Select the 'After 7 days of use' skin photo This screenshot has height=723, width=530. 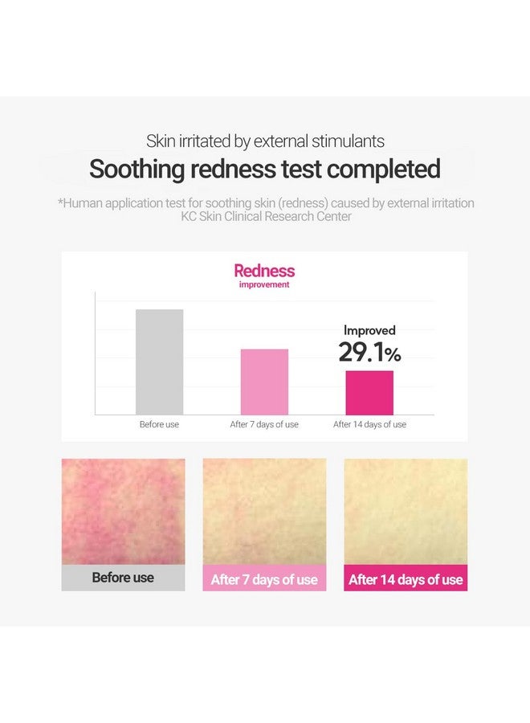tap(264, 512)
